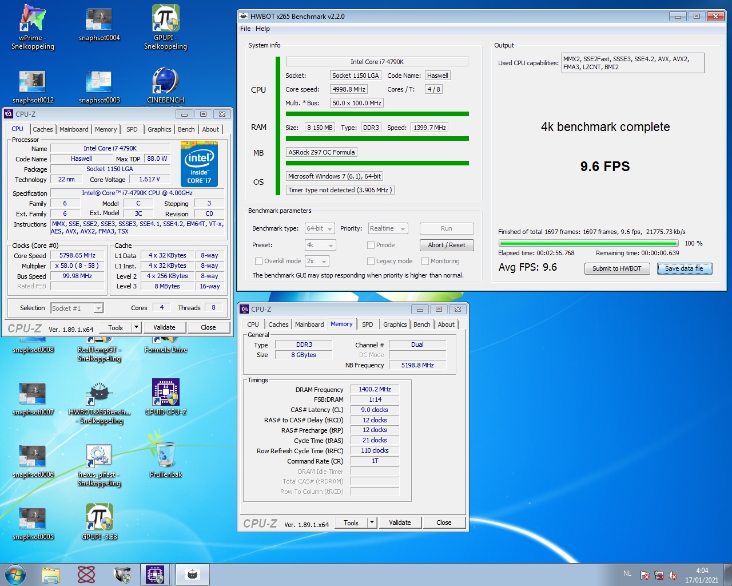
Task: Open Graphics tab in the Memory CPU-Z window
Action: tap(395, 324)
